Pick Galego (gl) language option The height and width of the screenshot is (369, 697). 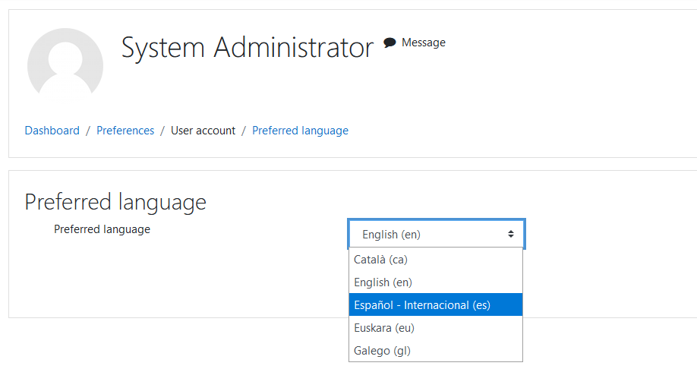(x=436, y=350)
